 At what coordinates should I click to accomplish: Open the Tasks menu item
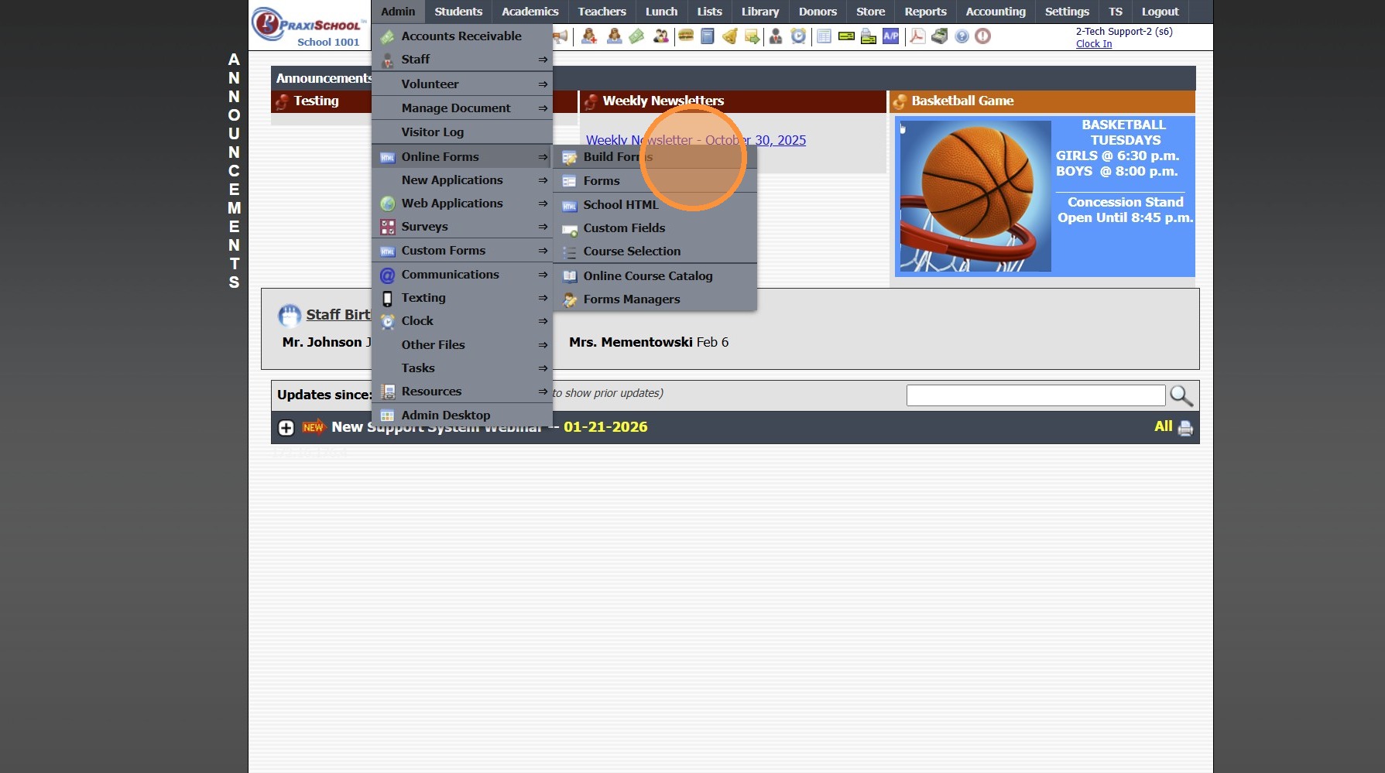[462, 368]
